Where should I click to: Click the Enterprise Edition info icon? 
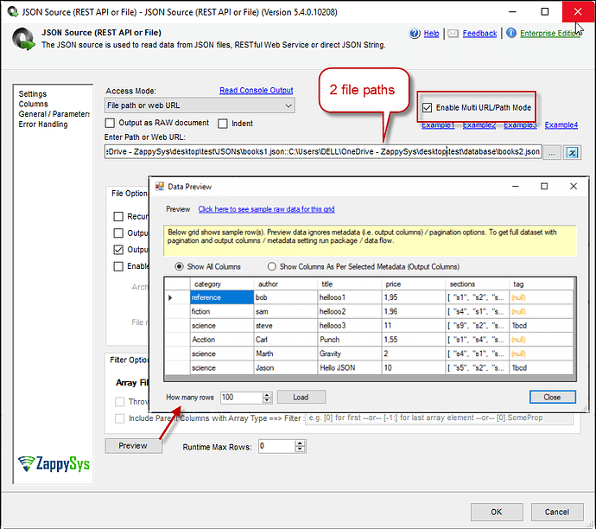pos(511,34)
